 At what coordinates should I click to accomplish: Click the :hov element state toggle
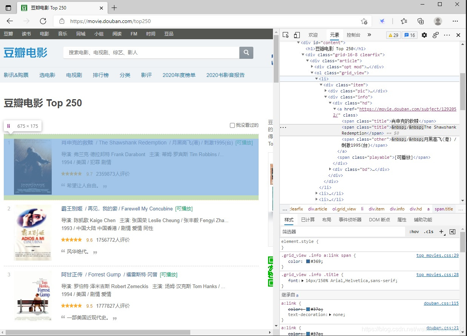click(414, 232)
